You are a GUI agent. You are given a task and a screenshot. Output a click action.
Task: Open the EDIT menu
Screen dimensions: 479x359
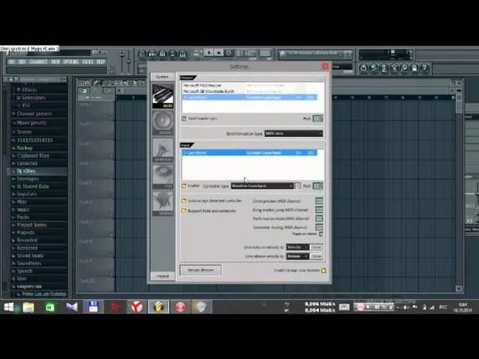tap(22, 62)
